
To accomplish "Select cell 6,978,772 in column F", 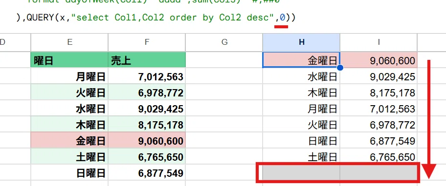I will point(147,93).
